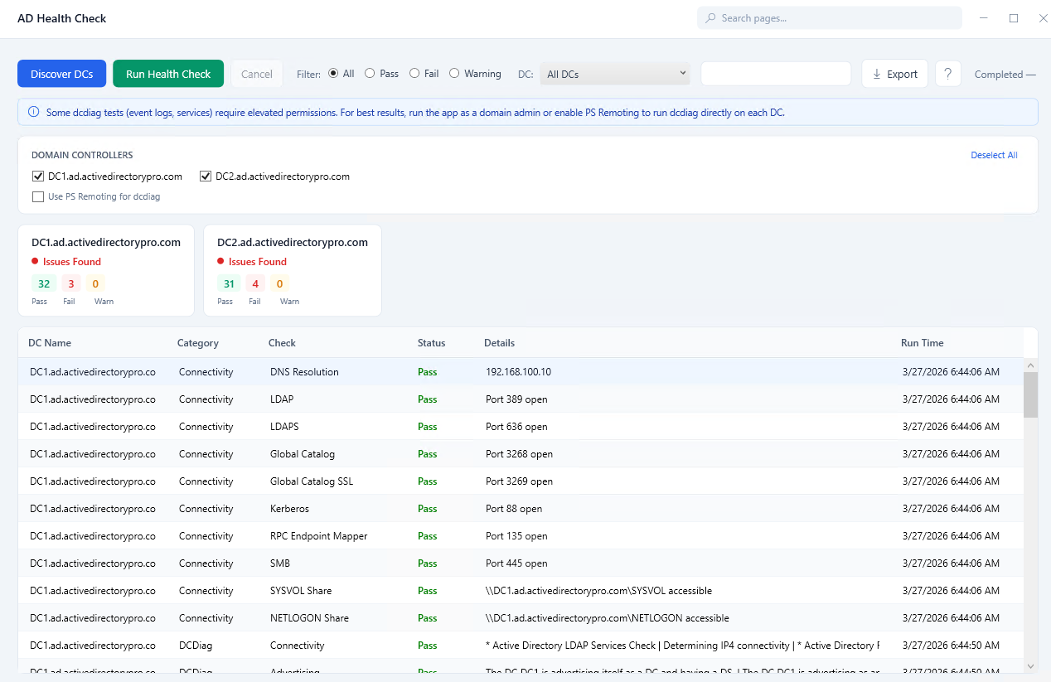Enable Use PS Remoting for dcdiag

[x=37, y=196]
